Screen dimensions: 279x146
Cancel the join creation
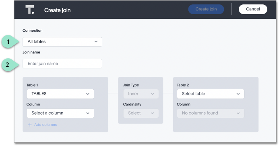point(253,9)
